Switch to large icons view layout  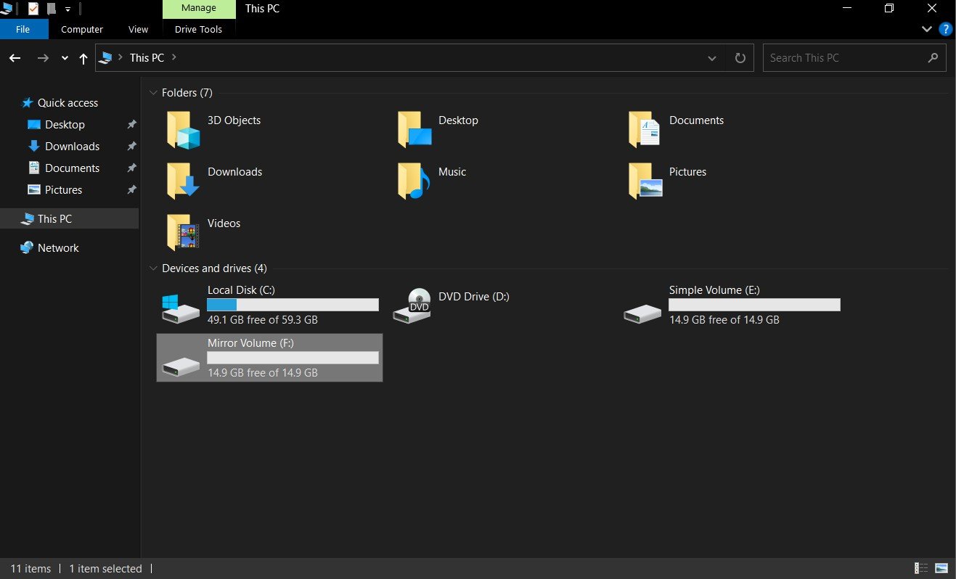tap(941, 568)
